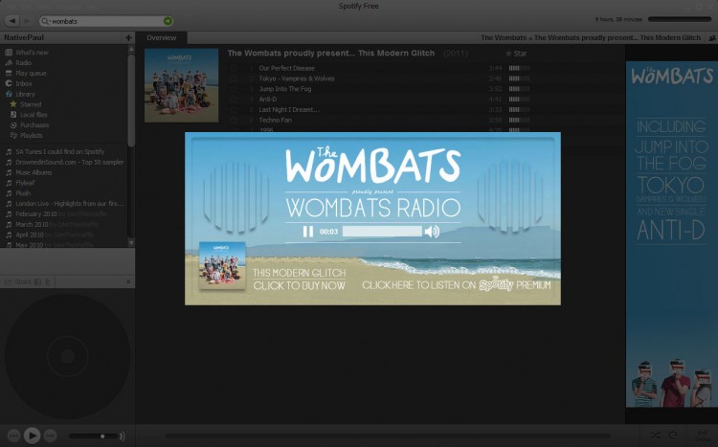Add new playlist with the plus button
This screenshot has height=447, width=718.
(x=128, y=37)
